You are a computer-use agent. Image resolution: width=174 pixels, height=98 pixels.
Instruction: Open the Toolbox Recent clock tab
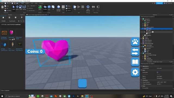coord(15,17)
